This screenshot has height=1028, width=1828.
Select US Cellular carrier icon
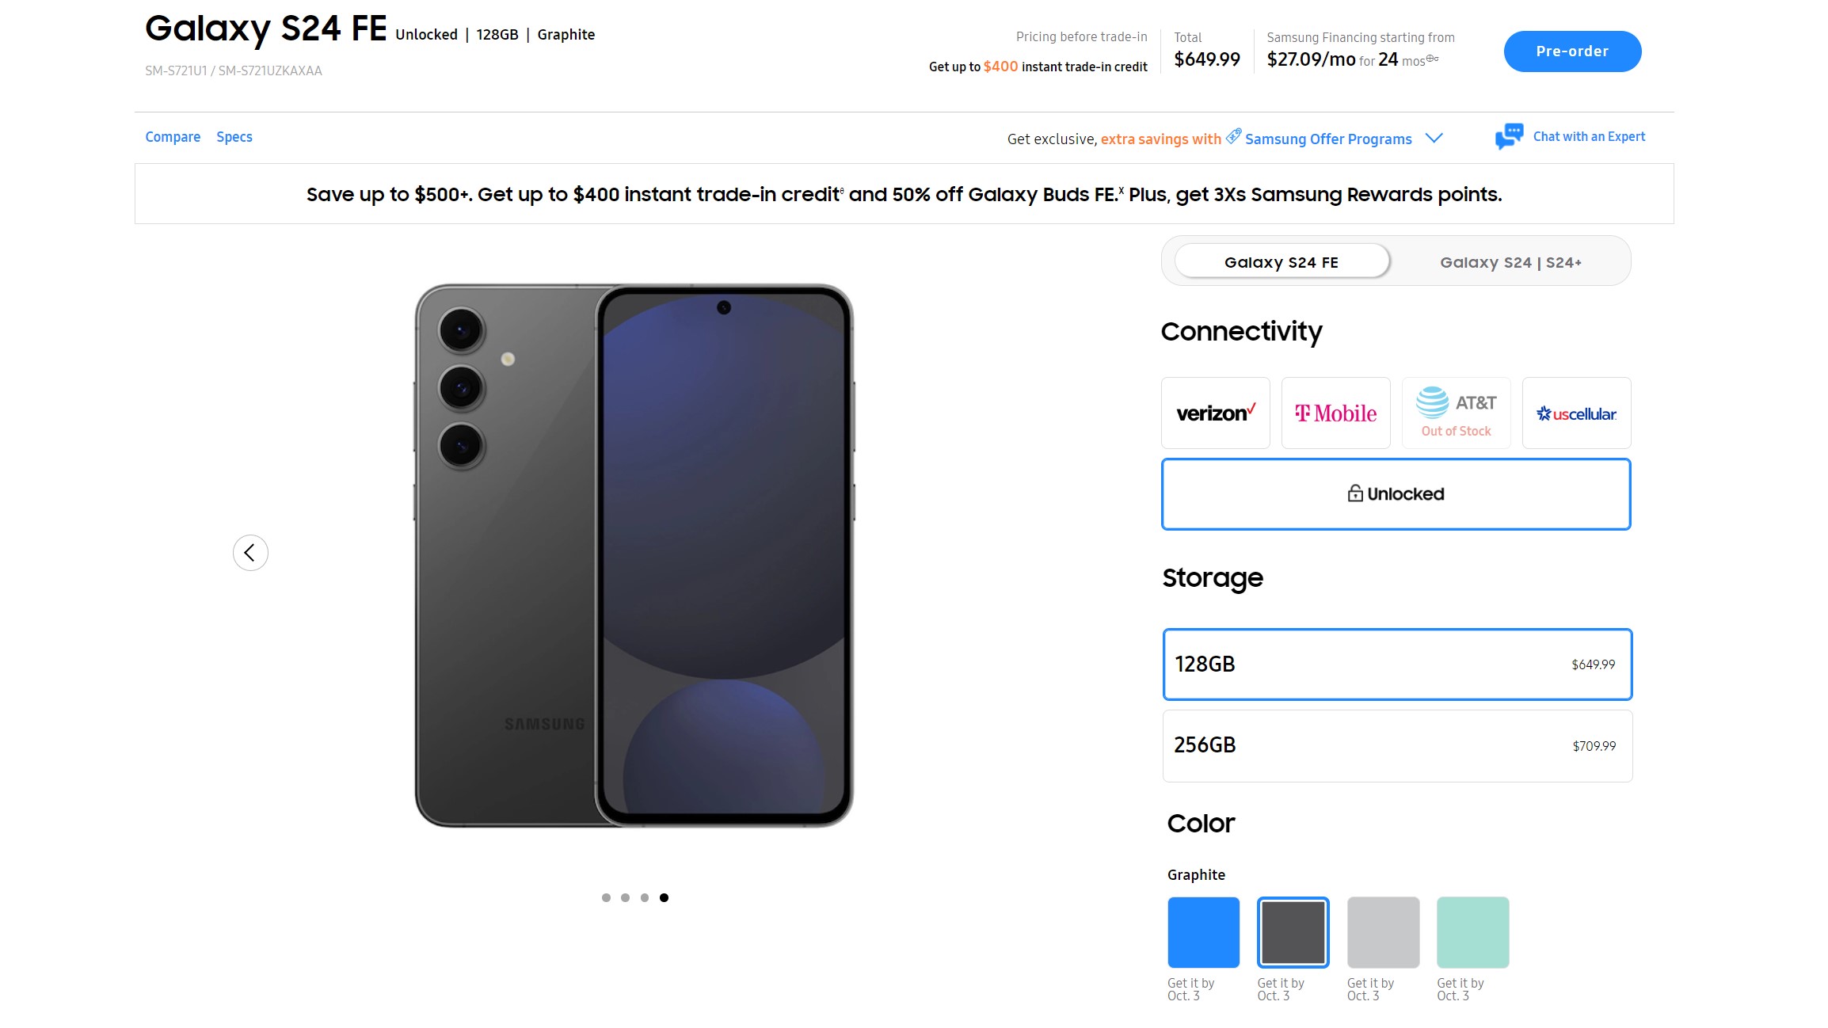(x=1577, y=412)
